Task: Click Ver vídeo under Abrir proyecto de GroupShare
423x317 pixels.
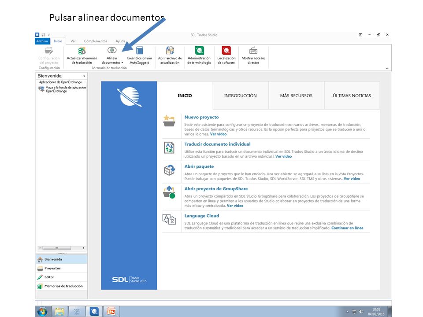Action: point(235,206)
